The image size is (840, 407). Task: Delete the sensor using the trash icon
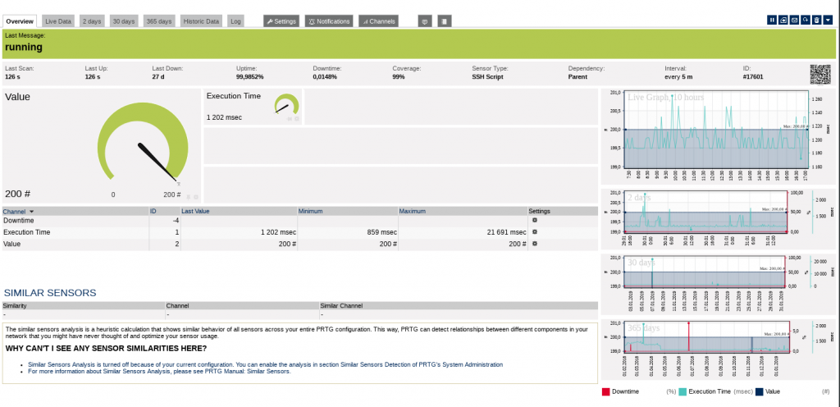click(816, 20)
